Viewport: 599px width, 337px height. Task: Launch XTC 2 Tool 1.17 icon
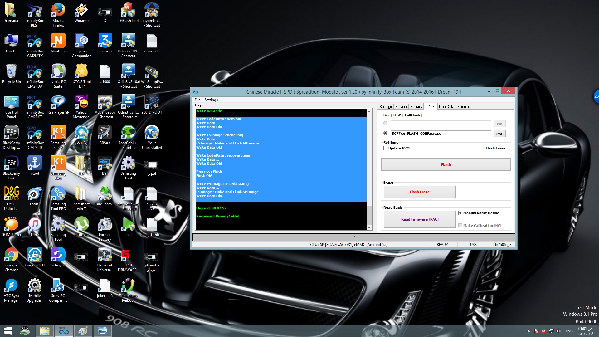pyautogui.click(x=81, y=76)
